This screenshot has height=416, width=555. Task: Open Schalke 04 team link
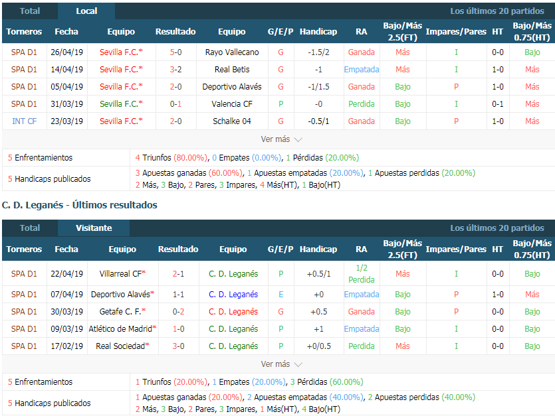click(232, 121)
